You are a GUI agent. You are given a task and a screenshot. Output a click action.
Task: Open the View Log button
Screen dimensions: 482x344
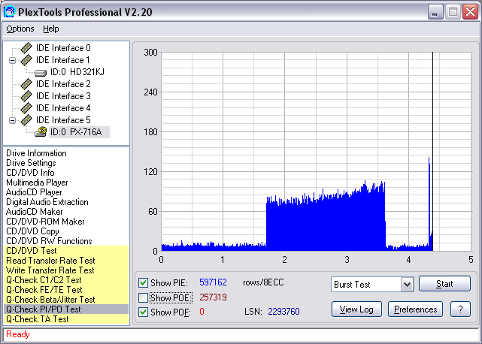coord(356,309)
